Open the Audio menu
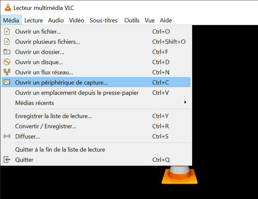The height and width of the screenshot is (199, 258). [56, 20]
